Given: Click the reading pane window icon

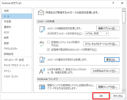Looking at the screenshot, I should click(x=42, y=87).
